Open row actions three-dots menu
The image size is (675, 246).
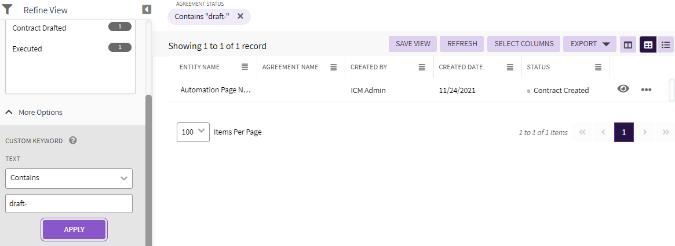(647, 90)
